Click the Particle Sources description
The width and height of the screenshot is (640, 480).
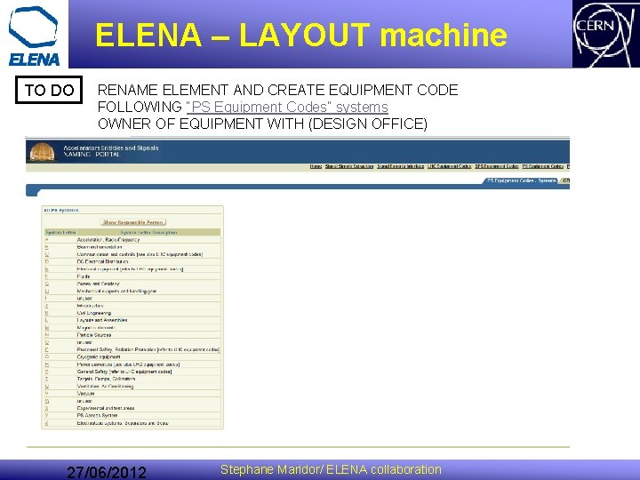click(94, 335)
